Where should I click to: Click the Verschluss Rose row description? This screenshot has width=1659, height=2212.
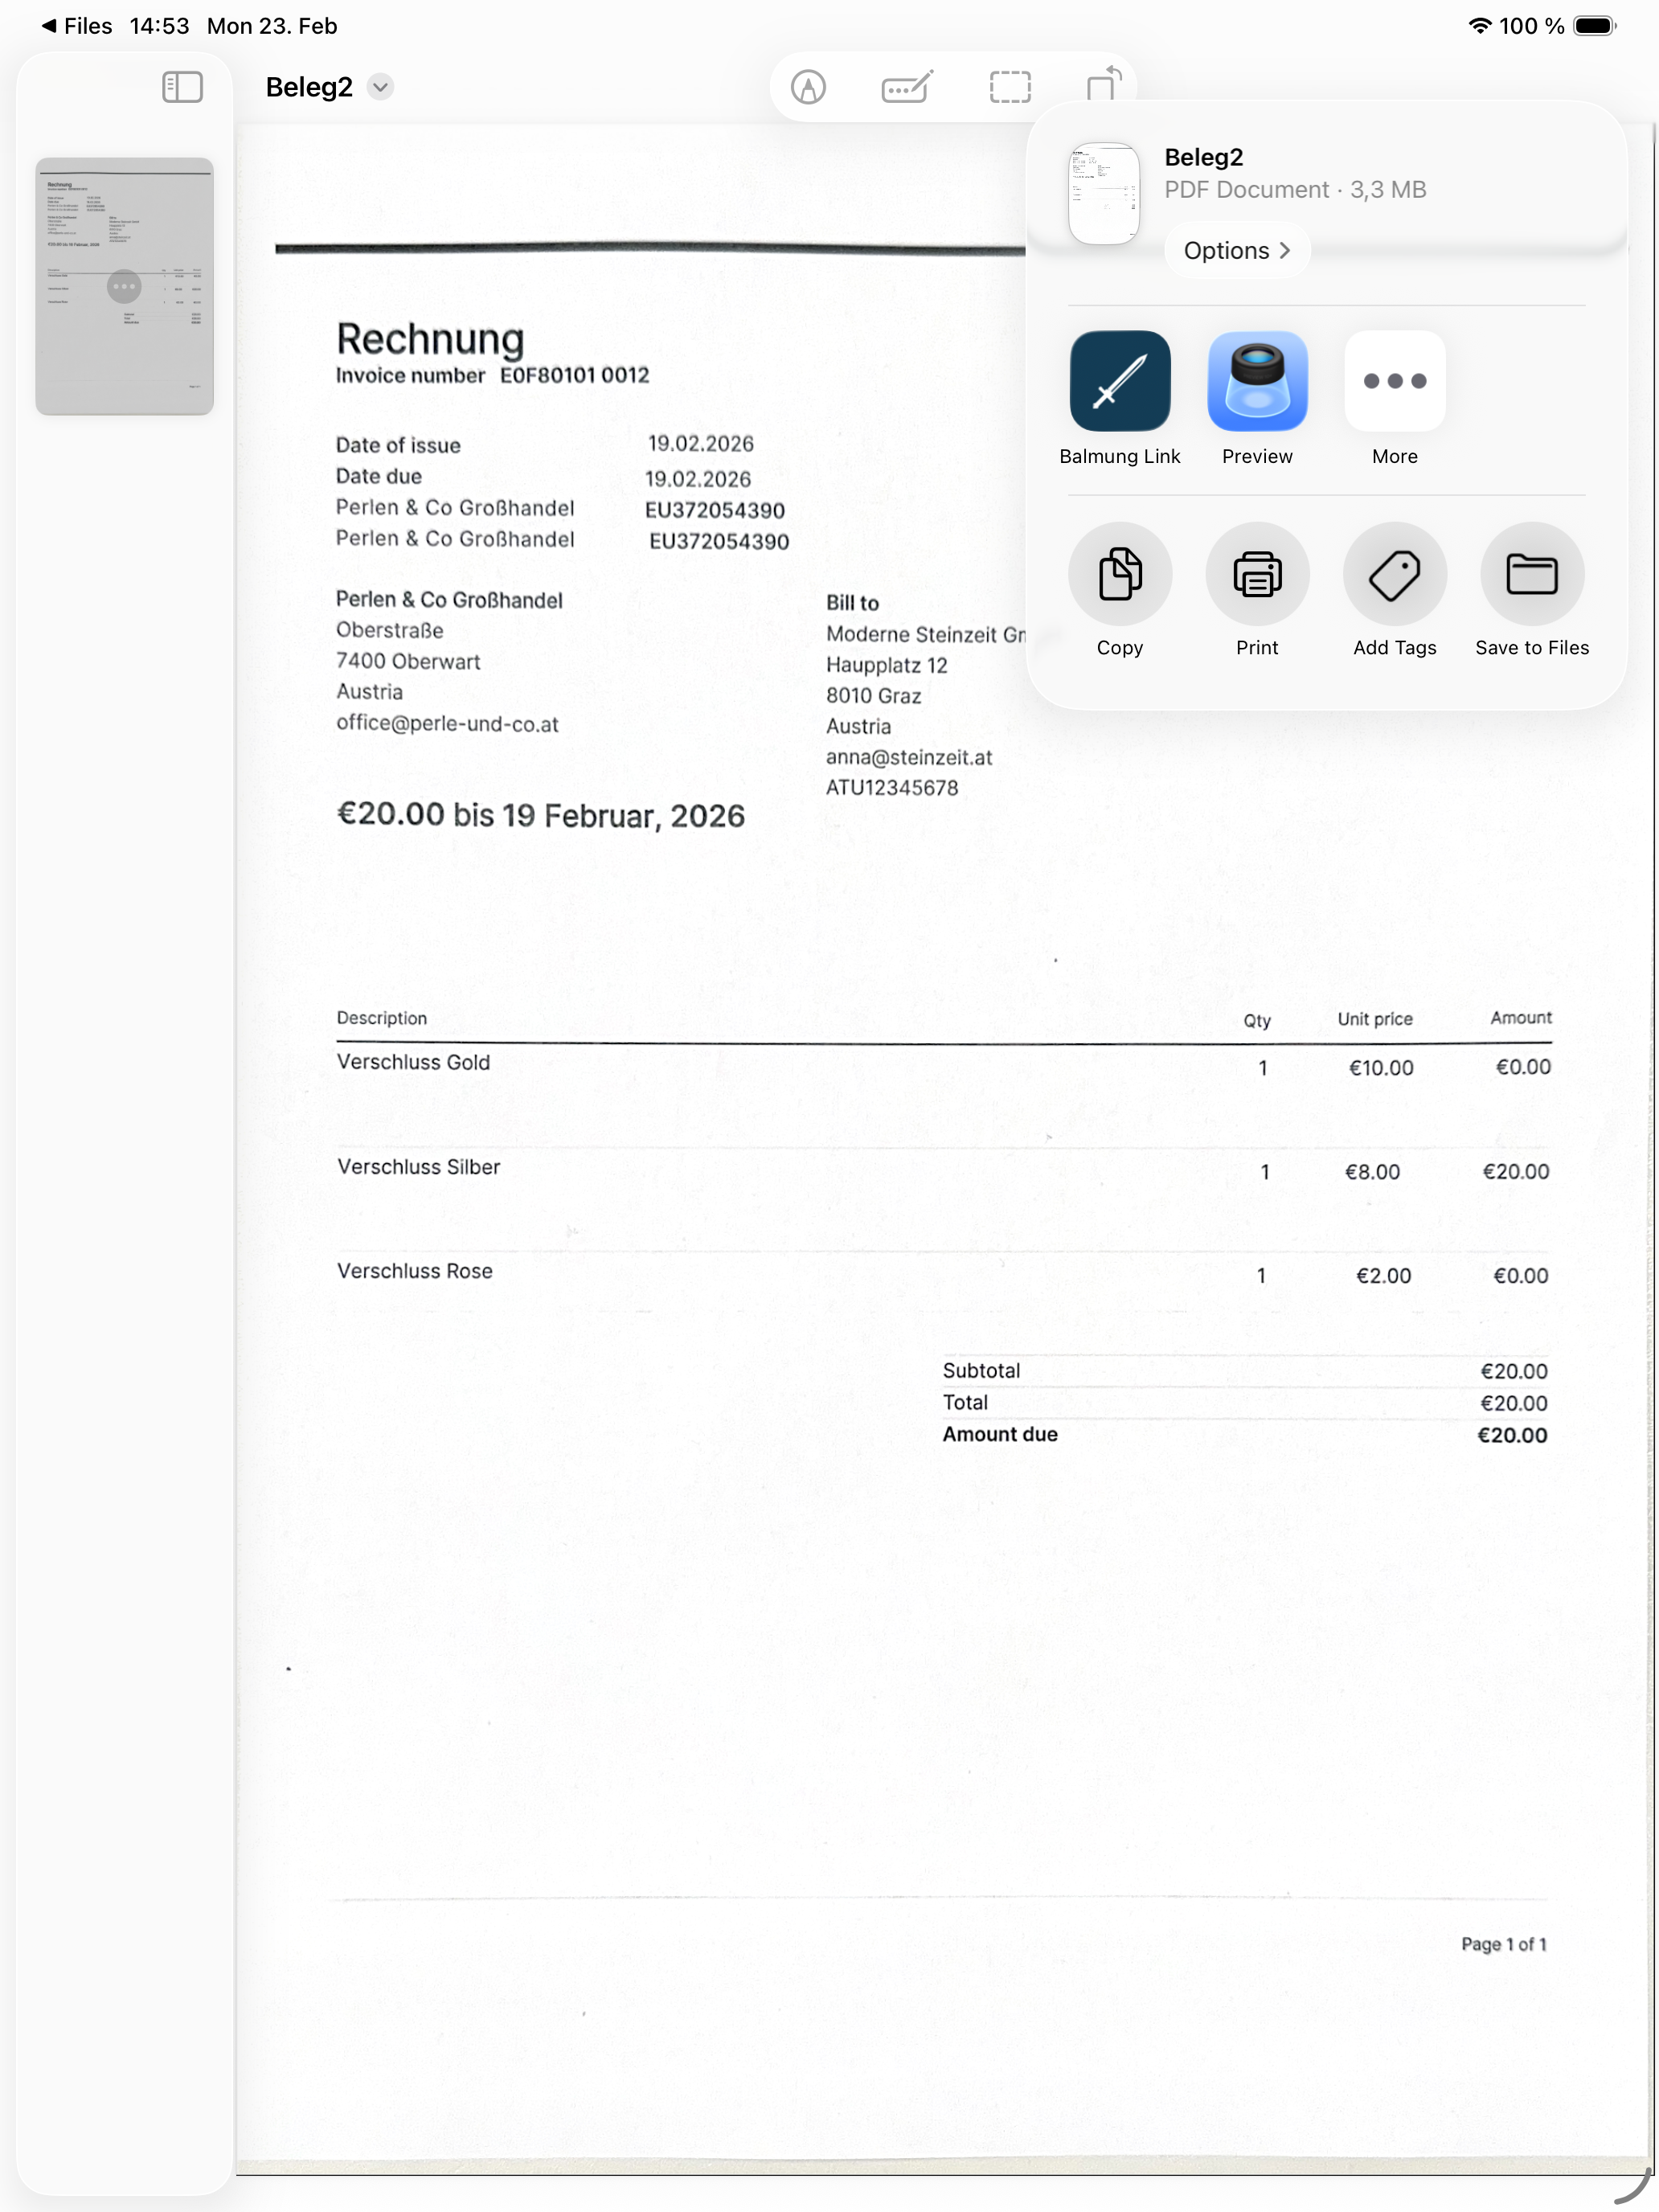(414, 1271)
